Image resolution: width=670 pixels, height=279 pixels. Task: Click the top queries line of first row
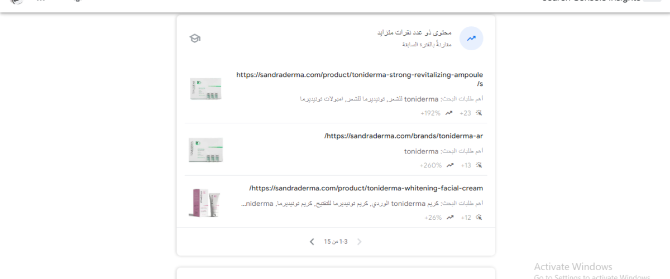click(x=391, y=99)
